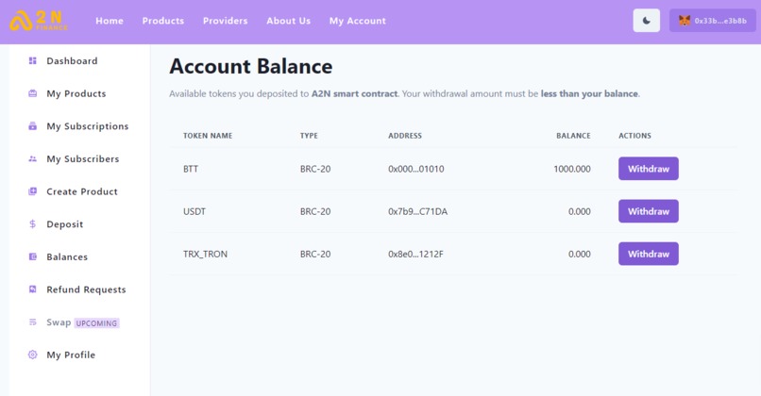Click the MetaMask fox icon
761x396 pixels.
685,21
